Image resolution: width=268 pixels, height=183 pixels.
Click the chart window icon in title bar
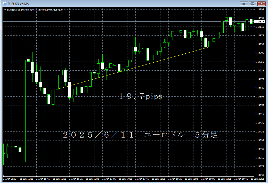click(x=4, y=3)
